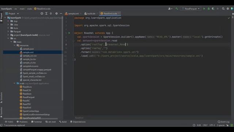Click Collapse All icon in Project panel

tap(51, 14)
